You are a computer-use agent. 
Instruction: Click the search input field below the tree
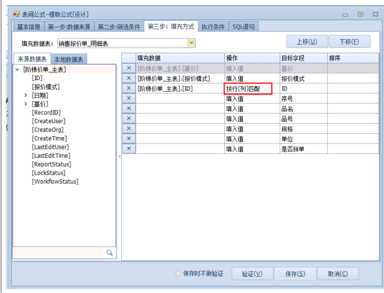coord(58,253)
